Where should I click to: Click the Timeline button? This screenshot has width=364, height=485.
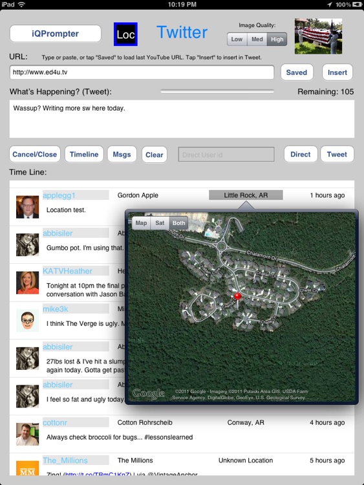(x=84, y=155)
